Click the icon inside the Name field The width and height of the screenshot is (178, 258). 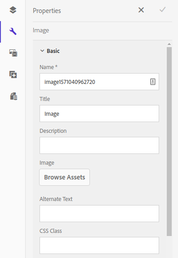click(x=153, y=82)
